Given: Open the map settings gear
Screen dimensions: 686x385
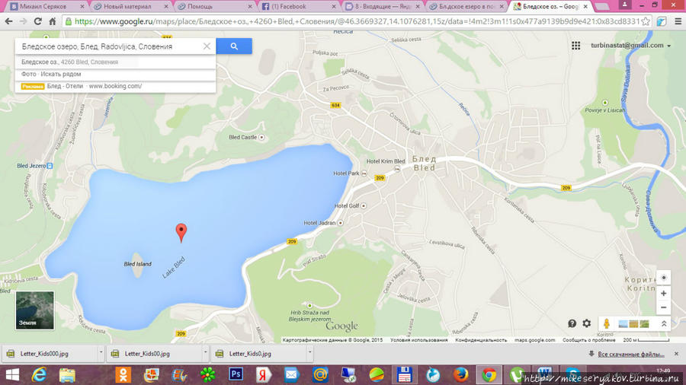Looking at the screenshot, I should (x=587, y=323).
